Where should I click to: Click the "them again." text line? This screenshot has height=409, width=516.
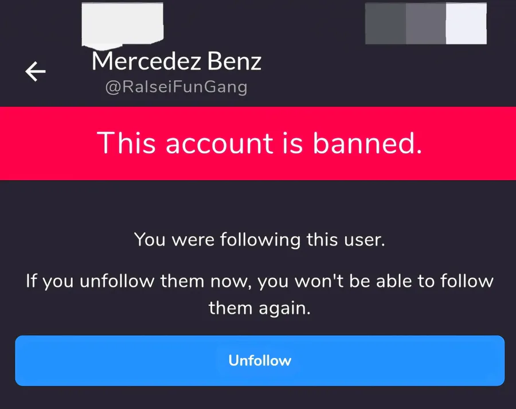click(259, 308)
